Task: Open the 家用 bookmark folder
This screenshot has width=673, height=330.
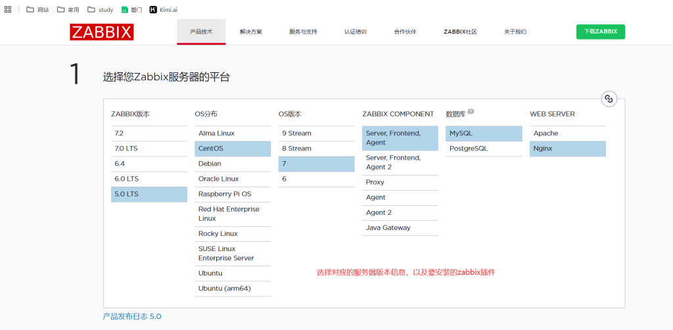Action: point(68,10)
